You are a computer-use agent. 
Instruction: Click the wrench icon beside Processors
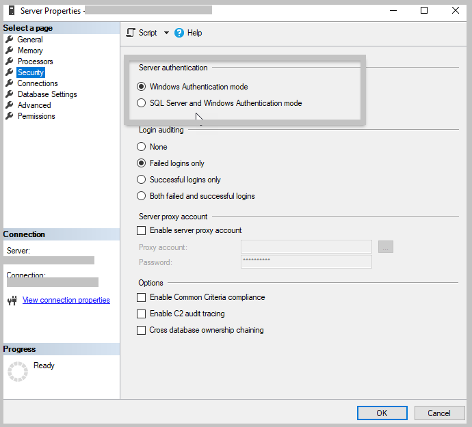[10, 61]
